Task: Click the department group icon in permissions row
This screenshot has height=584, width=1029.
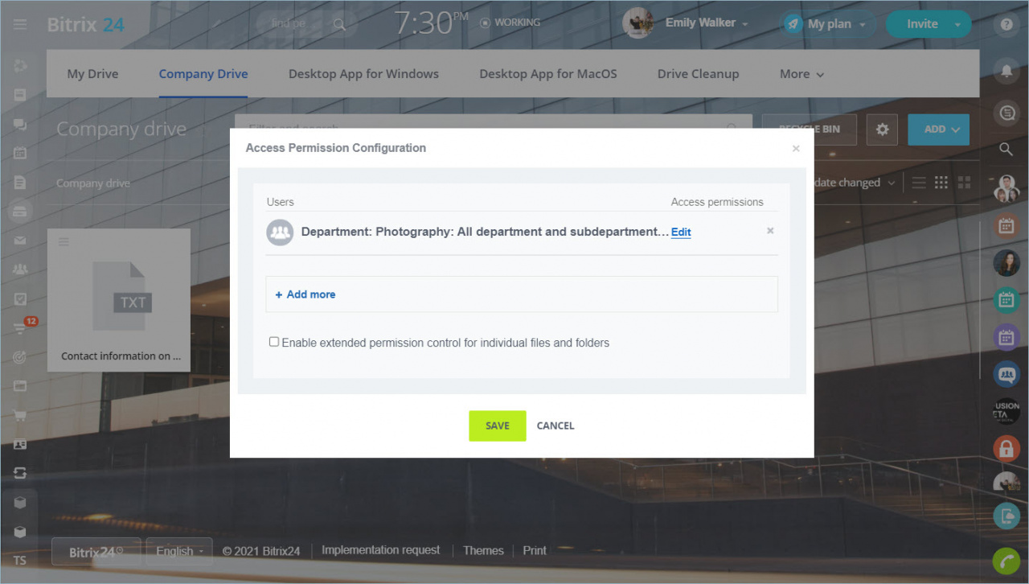Action: 280,232
